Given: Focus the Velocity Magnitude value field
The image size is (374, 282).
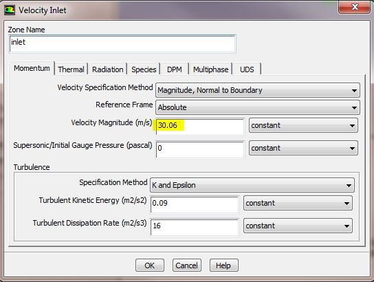Looking at the screenshot, I should [x=200, y=127].
